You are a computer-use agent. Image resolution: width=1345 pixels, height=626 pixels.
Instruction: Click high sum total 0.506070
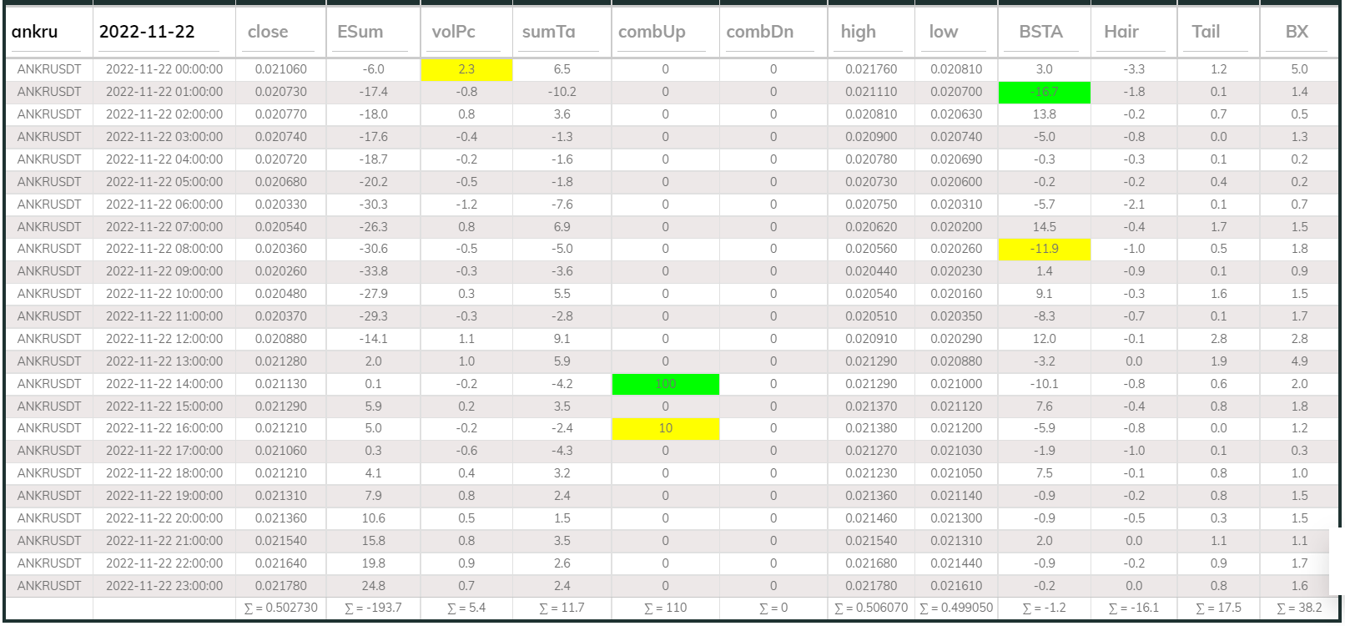tap(871, 608)
